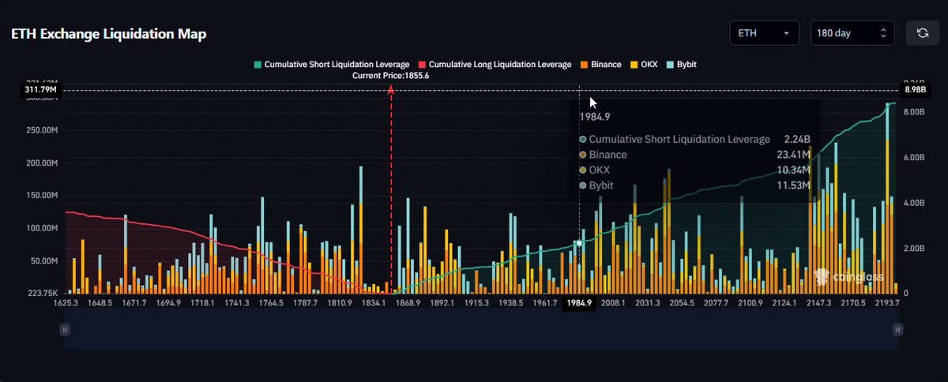
Task: Open the 180 day range selector
Action: pyautogui.click(x=852, y=33)
